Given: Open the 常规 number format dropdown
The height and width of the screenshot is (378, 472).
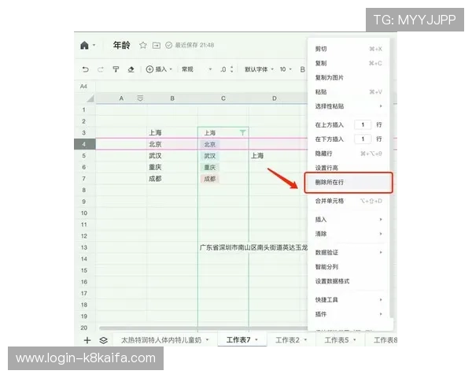Looking at the screenshot, I should (197, 69).
